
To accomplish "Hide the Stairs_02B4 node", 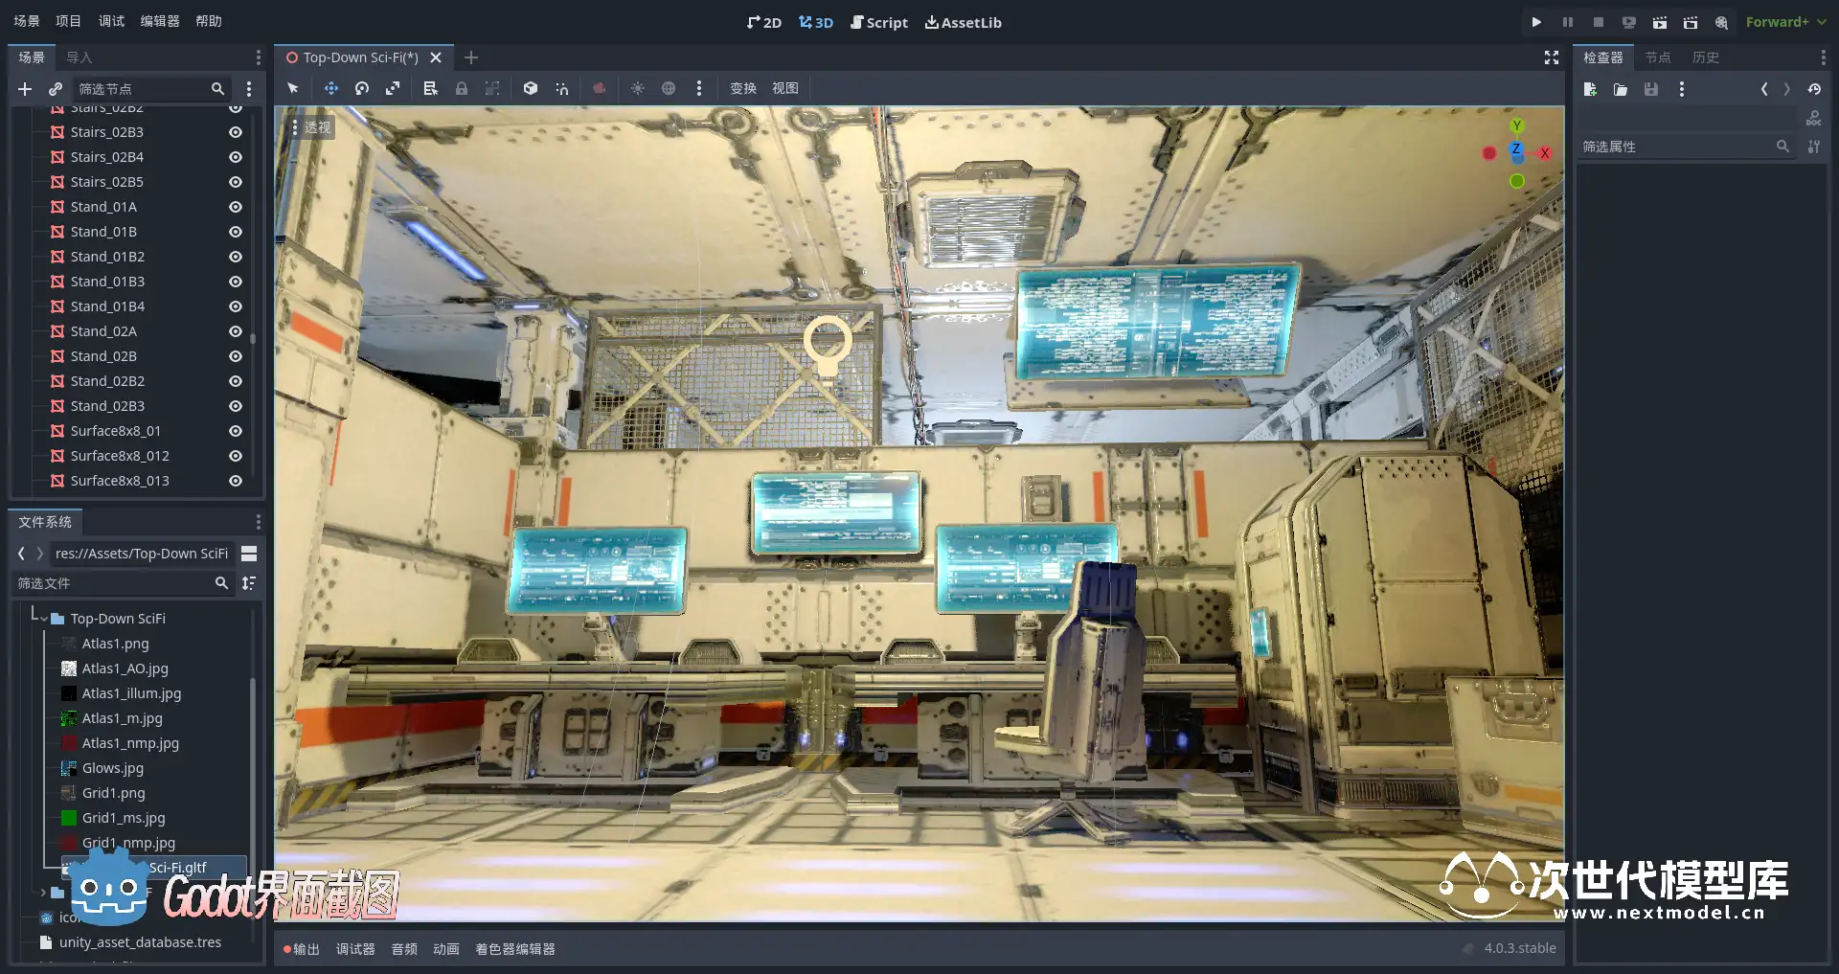I will pos(235,157).
